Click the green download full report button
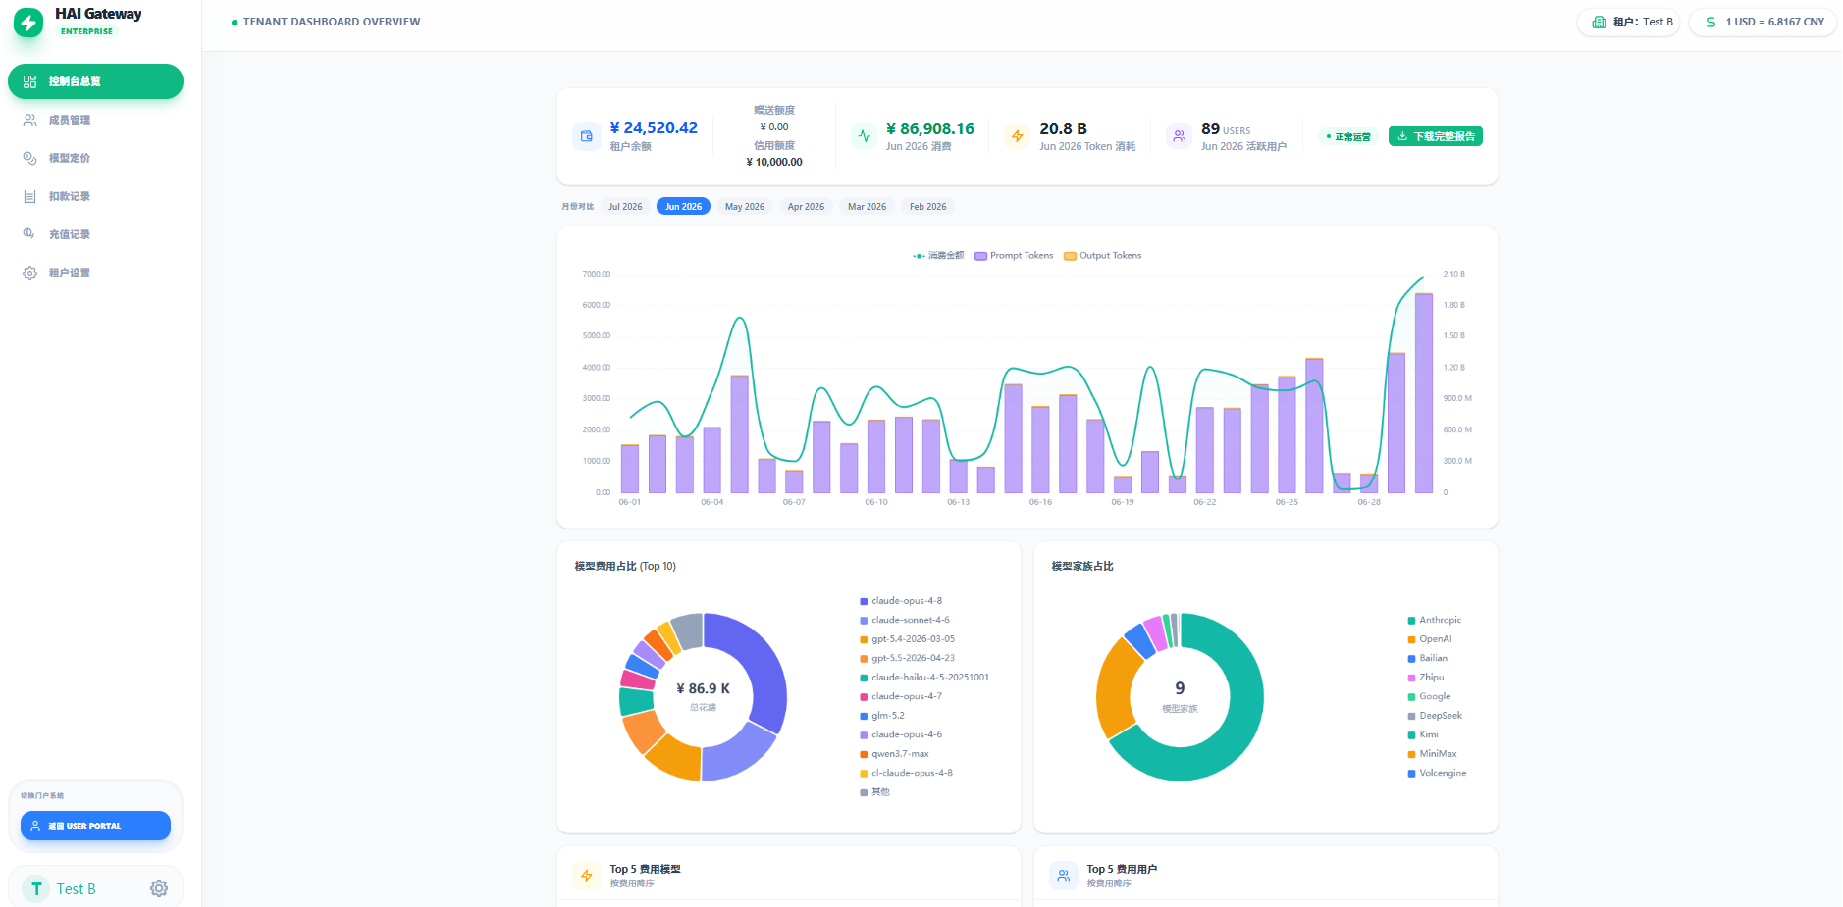 [x=1436, y=136]
